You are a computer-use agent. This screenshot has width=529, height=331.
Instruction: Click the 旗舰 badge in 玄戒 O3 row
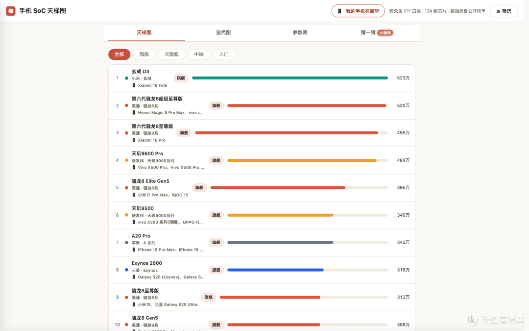click(x=181, y=78)
